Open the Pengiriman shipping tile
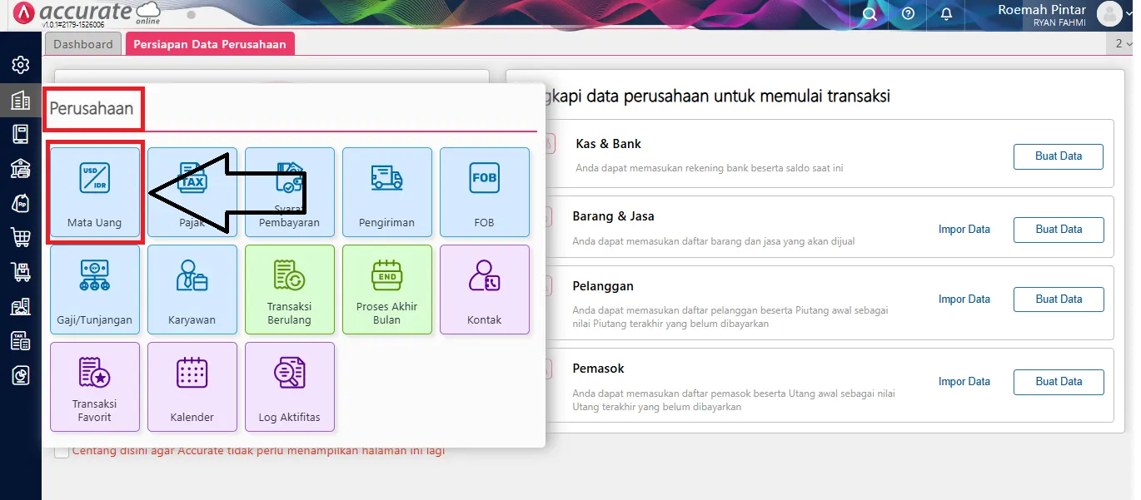Screen dimensions: 1141x500 coord(387,192)
